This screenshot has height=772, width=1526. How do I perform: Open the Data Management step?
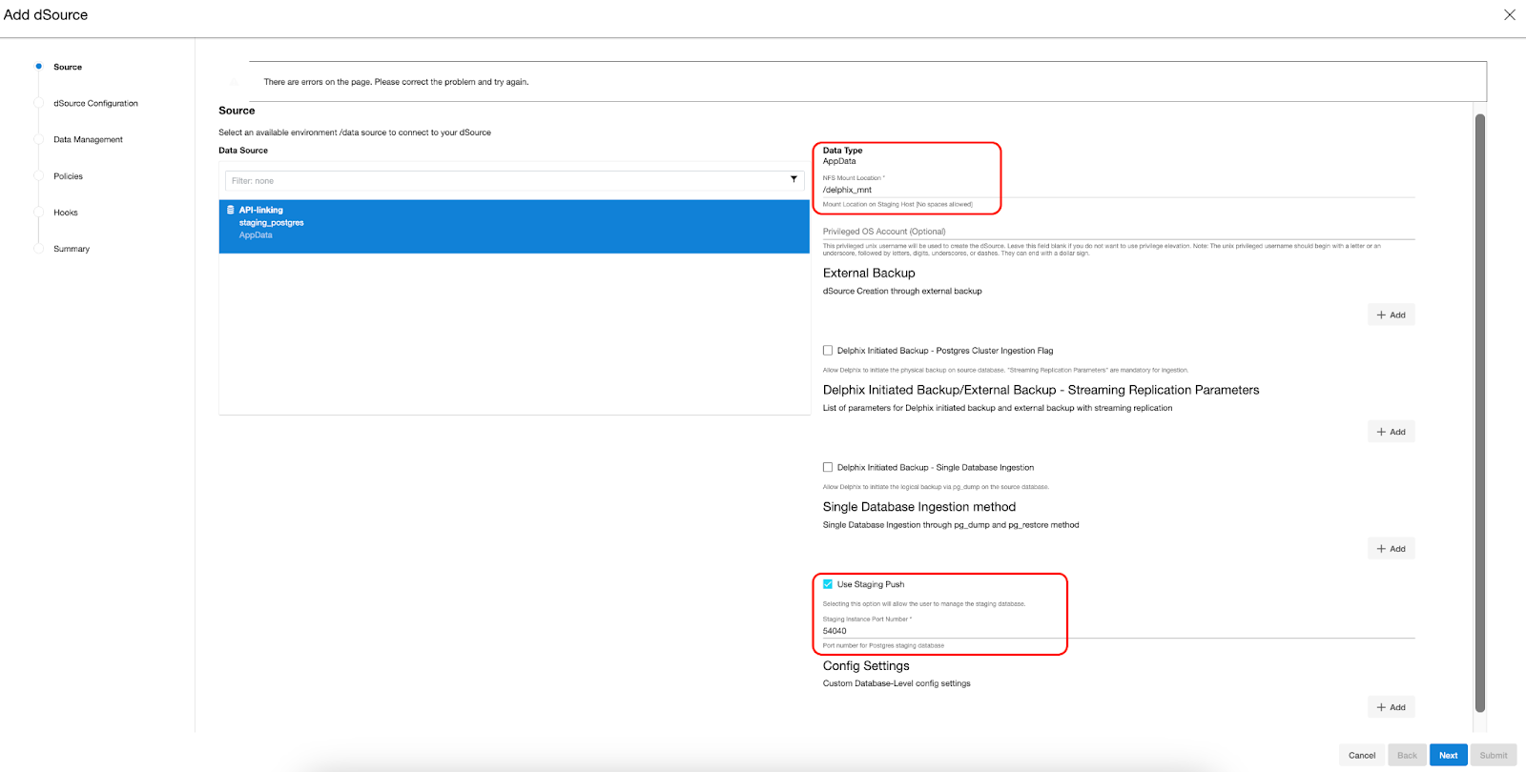click(88, 140)
